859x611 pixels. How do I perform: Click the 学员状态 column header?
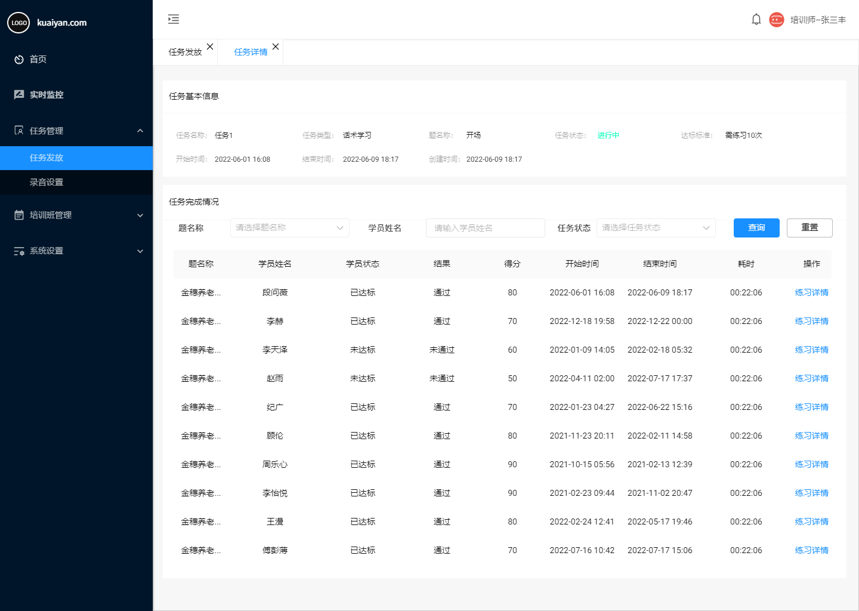(363, 264)
